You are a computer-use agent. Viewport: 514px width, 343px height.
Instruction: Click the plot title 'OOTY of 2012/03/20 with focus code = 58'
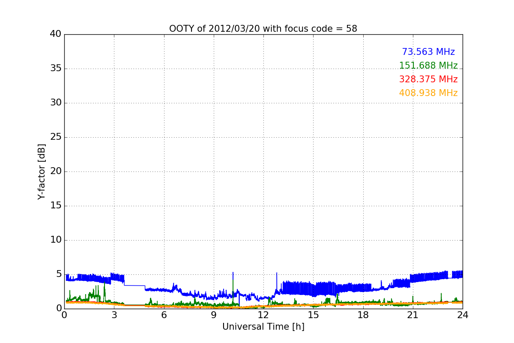[x=263, y=29]
